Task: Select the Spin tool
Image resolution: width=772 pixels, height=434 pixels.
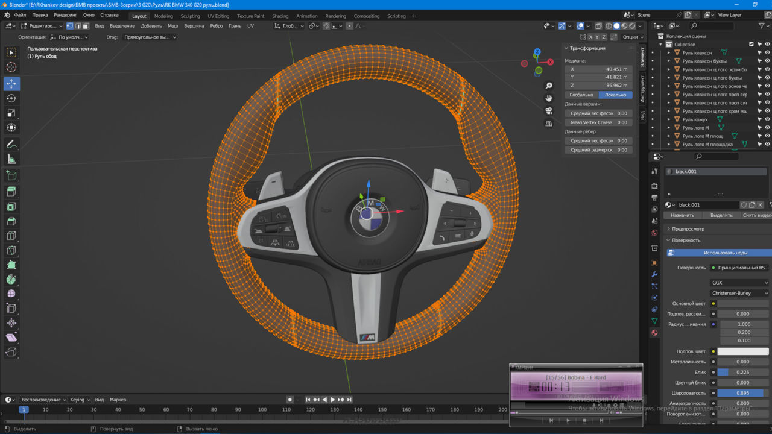Action: coord(11,279)
